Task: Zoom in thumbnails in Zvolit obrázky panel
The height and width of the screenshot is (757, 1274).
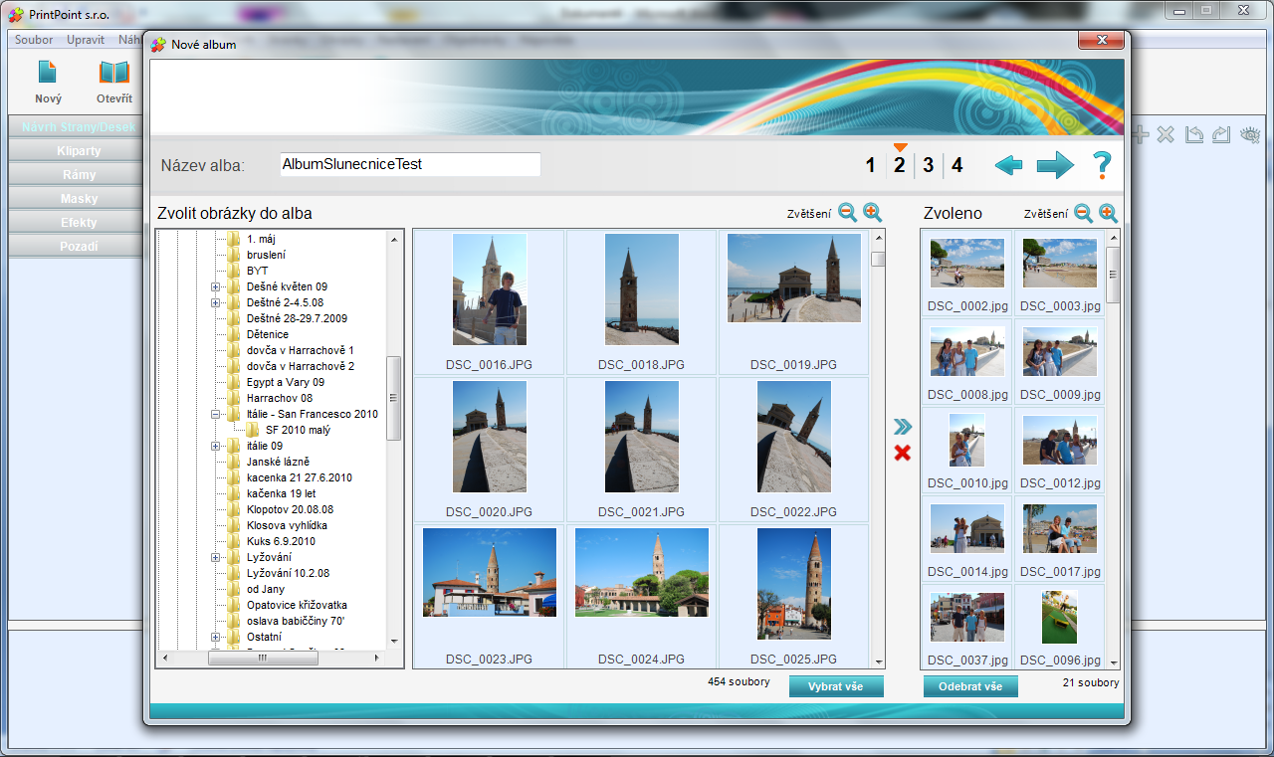Action: (x=873, y=212)
